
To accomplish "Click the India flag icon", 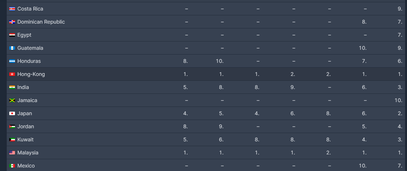I will point(12,87).
